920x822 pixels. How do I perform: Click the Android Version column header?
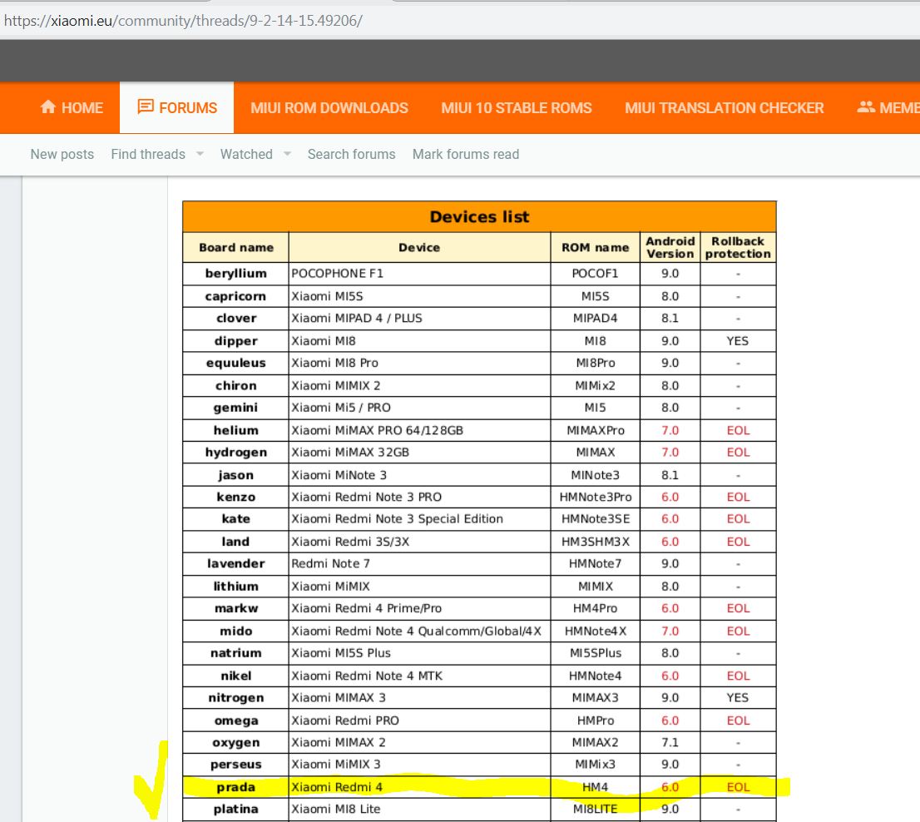coord(670,248)
